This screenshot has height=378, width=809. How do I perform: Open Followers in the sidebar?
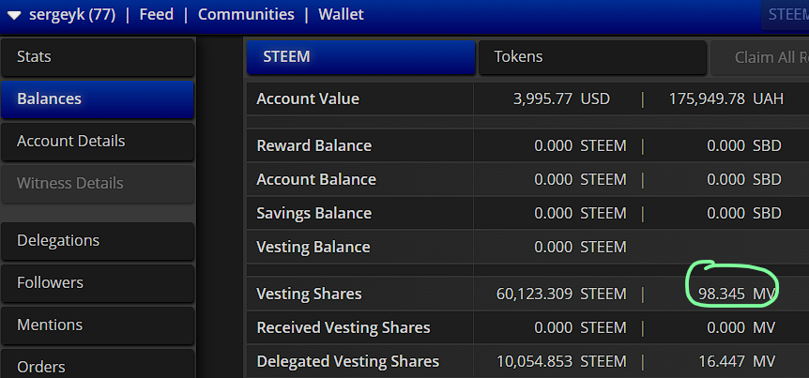tap(98, 283)
